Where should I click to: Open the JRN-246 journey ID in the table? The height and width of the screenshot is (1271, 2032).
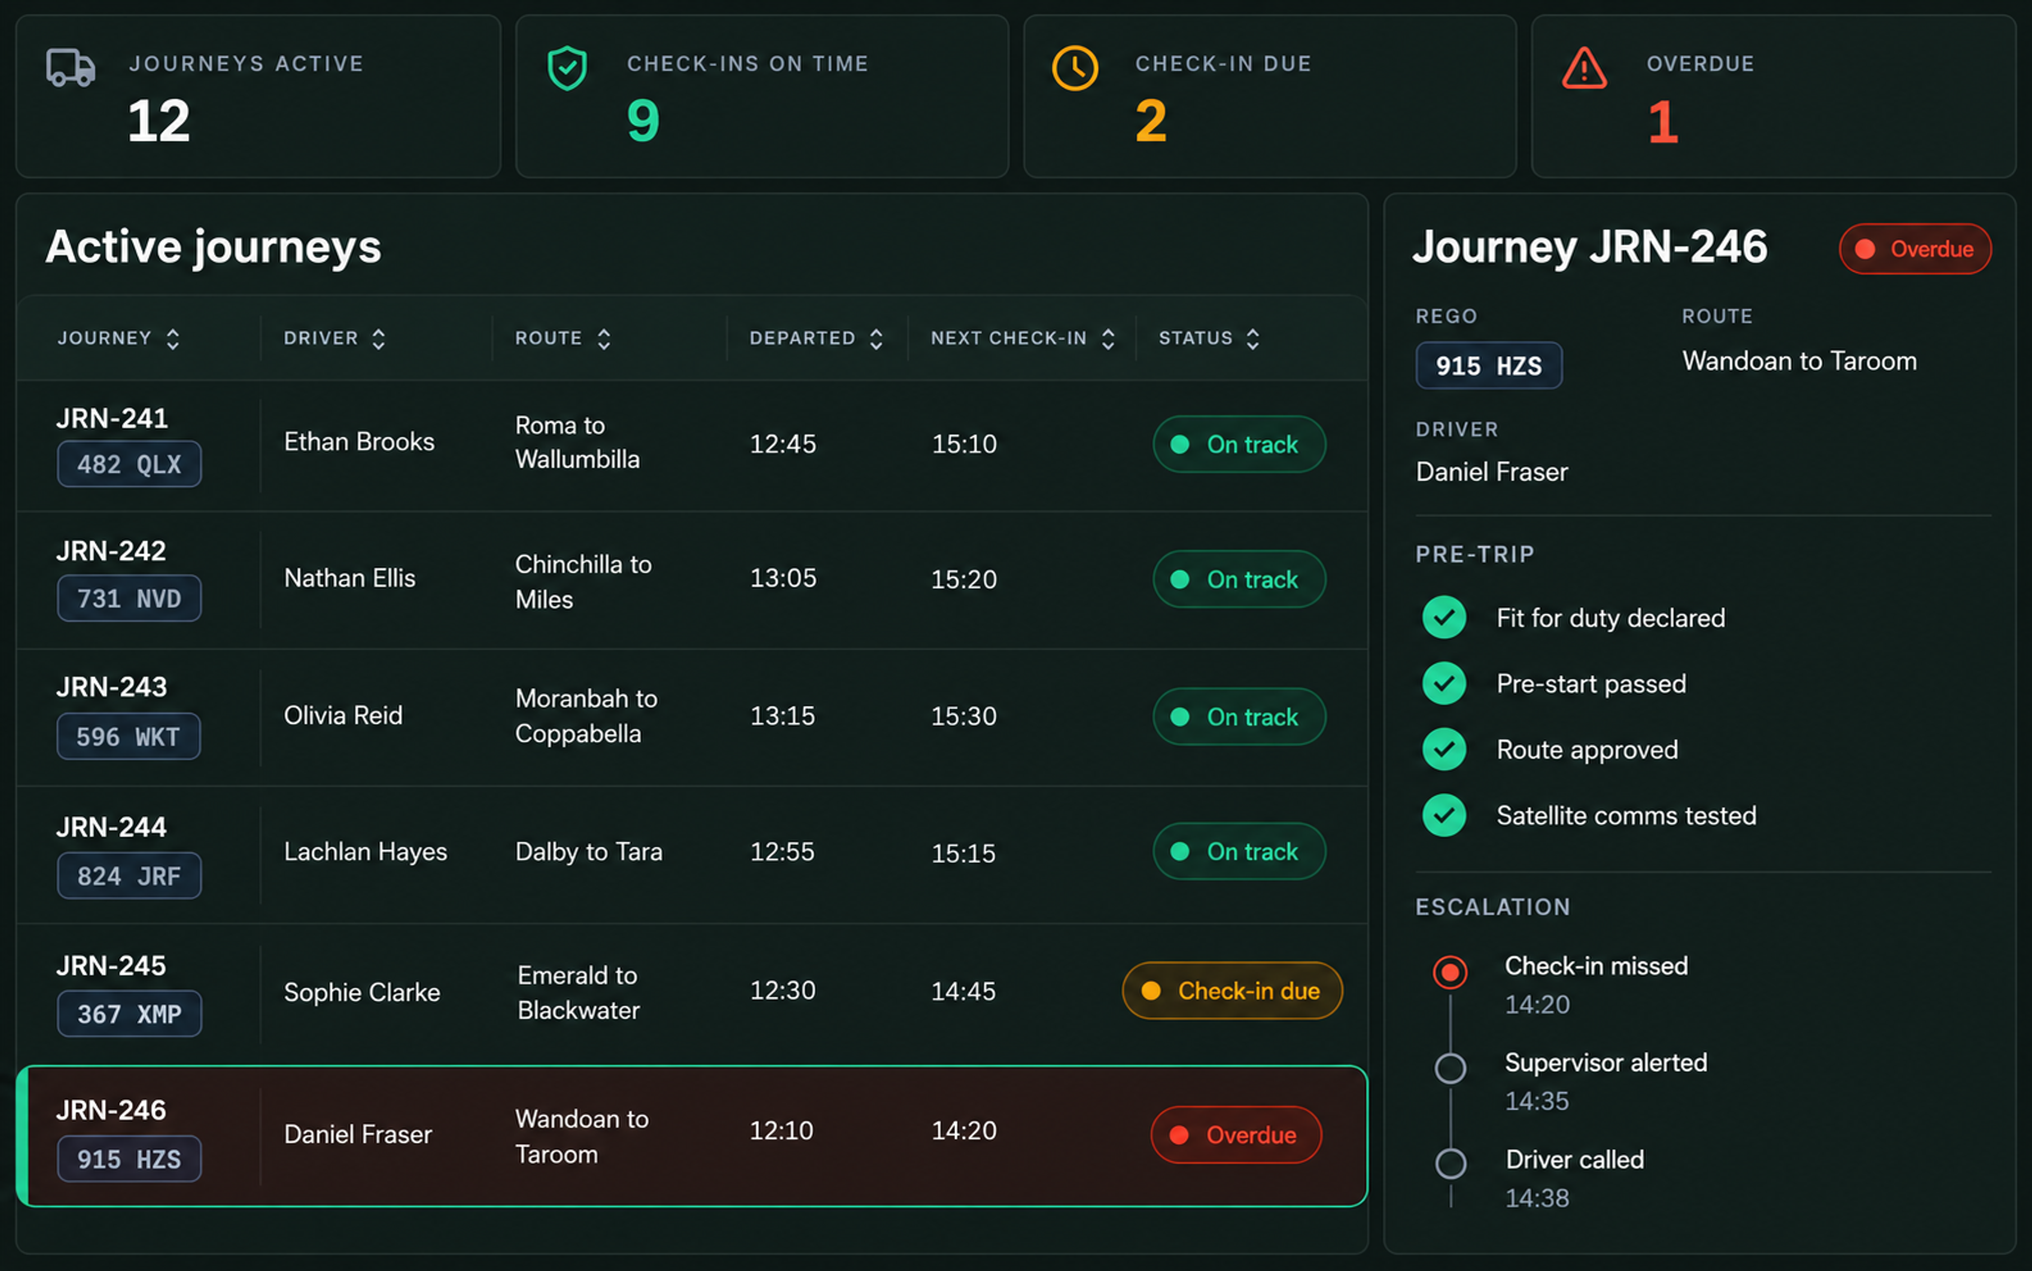[x=111, y=1111]
